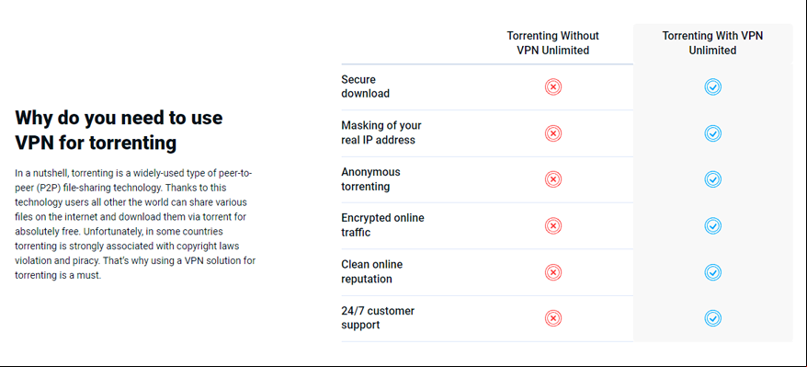
Task: Click blue checkmark for Masking of IP address
Action: pos(713,133)
